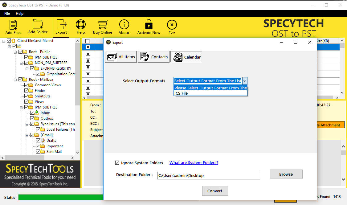Click the Outbox folder icon
Image resolution: width=347 pixels, height=205 pixels.
(x=37, y=118)
